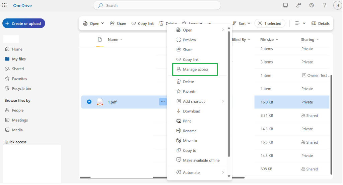Sort by the Name column header

115,40
